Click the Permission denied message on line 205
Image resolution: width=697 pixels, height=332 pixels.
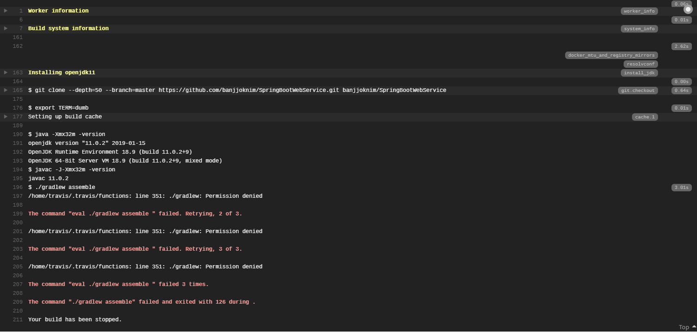coord(145,267)
